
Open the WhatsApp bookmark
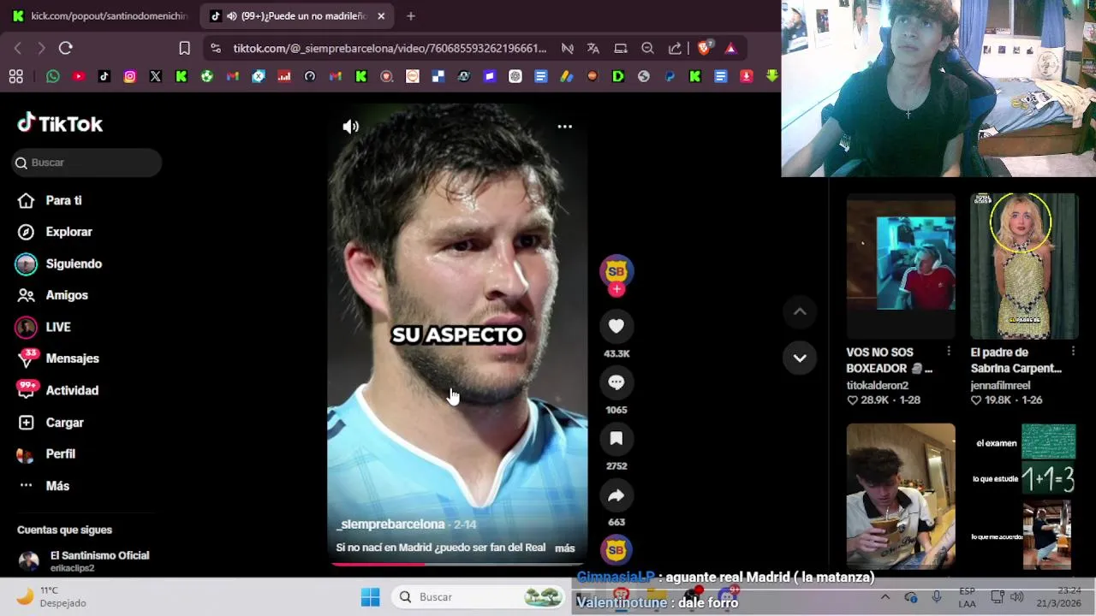pos(53,77)
